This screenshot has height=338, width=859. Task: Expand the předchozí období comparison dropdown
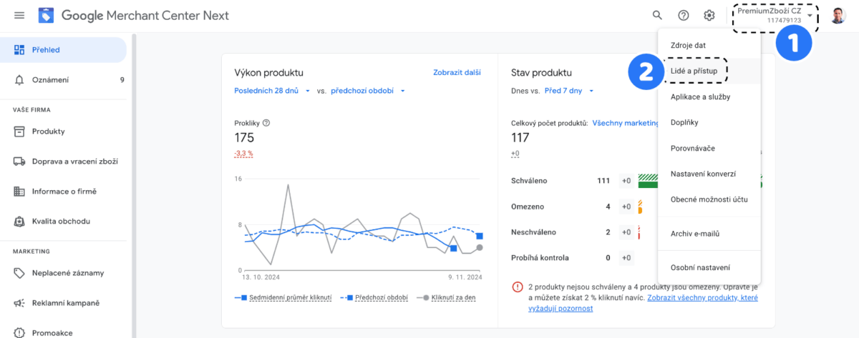[x=368, y=91]
